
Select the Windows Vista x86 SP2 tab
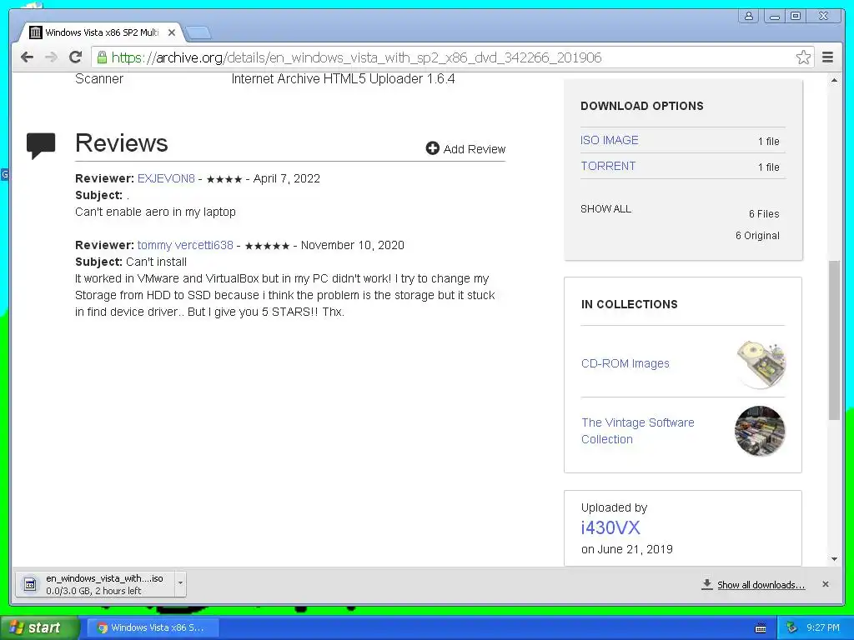pos(102,32)
